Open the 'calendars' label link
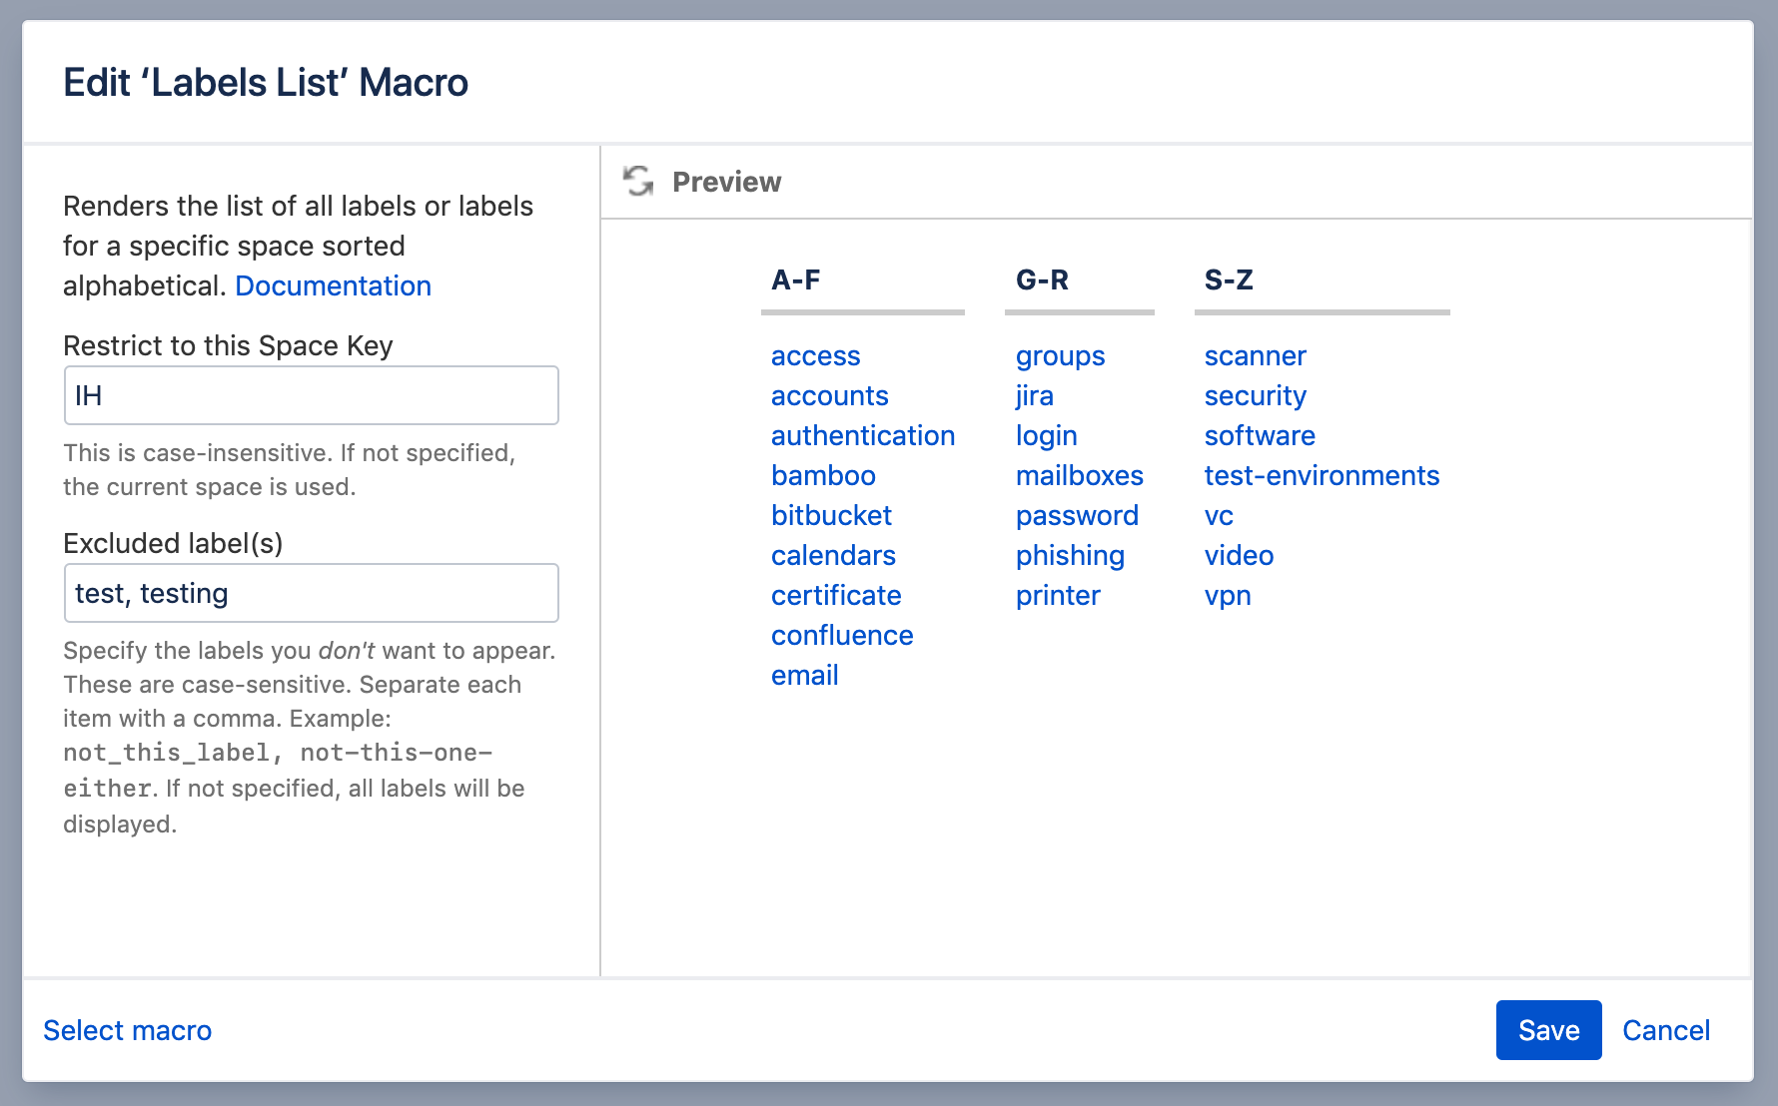 tap(833, 556)
